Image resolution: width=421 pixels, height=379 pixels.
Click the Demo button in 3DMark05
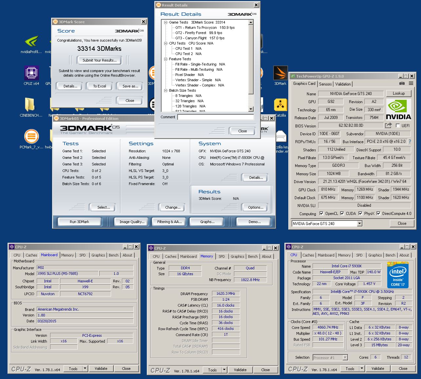255,222
